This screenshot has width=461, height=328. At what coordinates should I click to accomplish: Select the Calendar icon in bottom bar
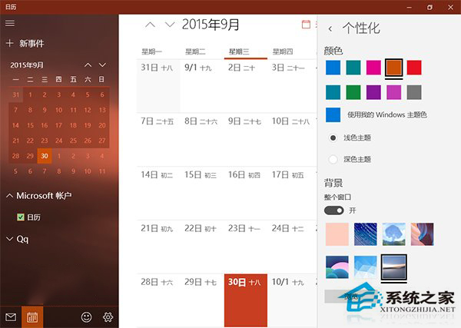click(x=32, y=317)
